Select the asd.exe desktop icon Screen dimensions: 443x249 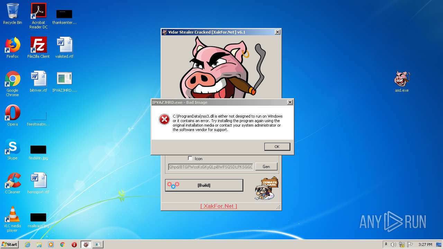point(402,82)
